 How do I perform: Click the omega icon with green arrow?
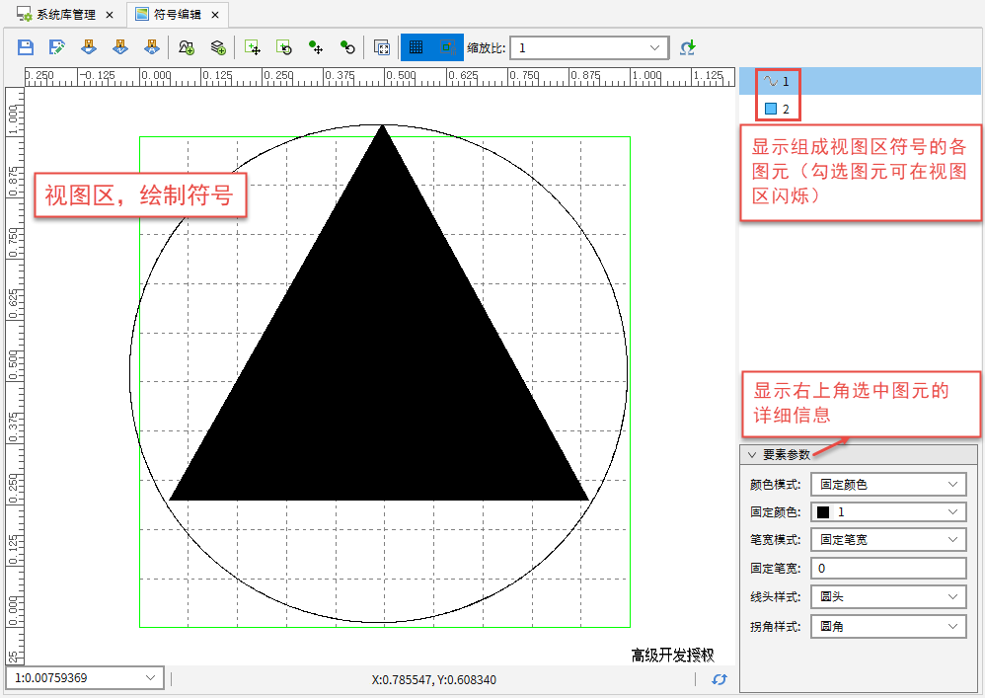(x=688, y=47)
